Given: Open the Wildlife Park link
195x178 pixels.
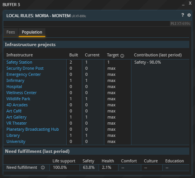Looking at the screenshot, I should tap(18, 99).
